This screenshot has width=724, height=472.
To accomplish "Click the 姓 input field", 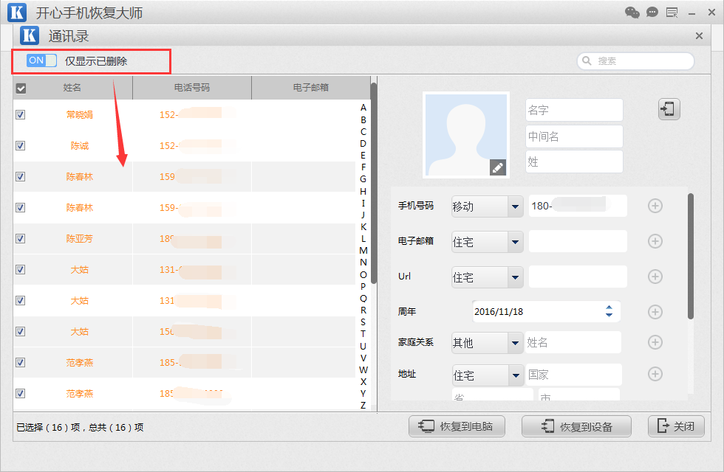I will pos(575,162).
